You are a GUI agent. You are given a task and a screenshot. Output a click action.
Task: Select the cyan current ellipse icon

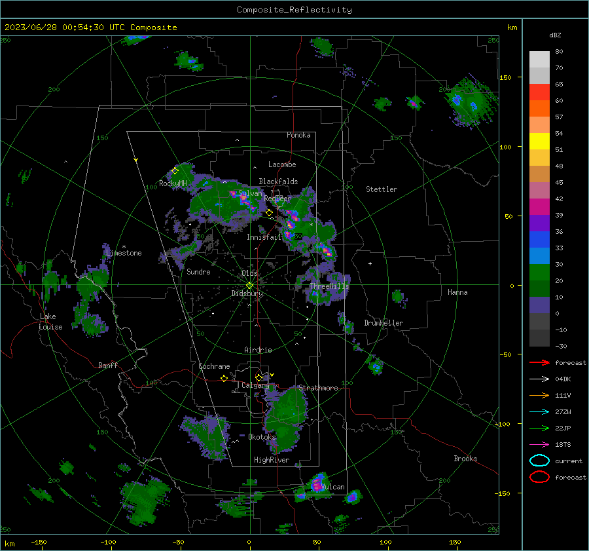tap(539, 461)
